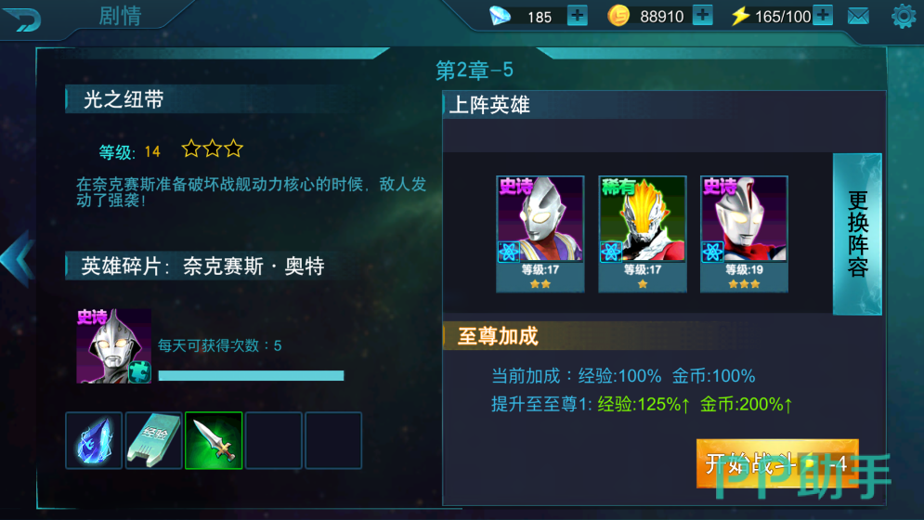Select first epic level 17 hero card
The image size is (924, 520).
(540, 233)
